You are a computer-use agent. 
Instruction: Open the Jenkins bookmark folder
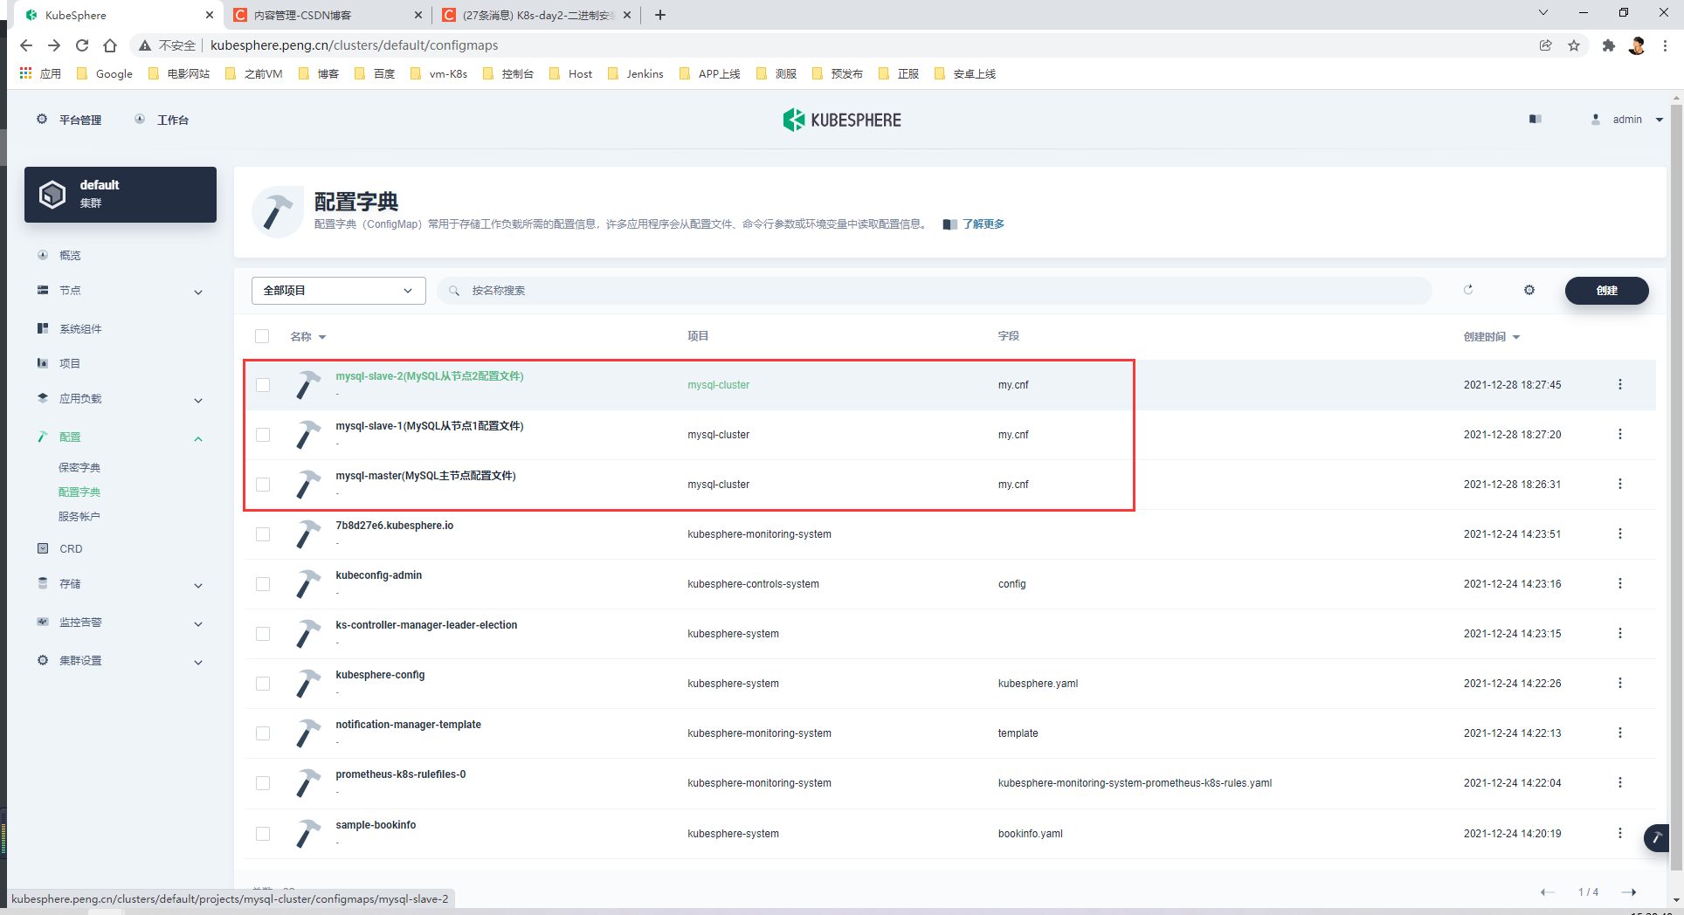click(635, 73)
